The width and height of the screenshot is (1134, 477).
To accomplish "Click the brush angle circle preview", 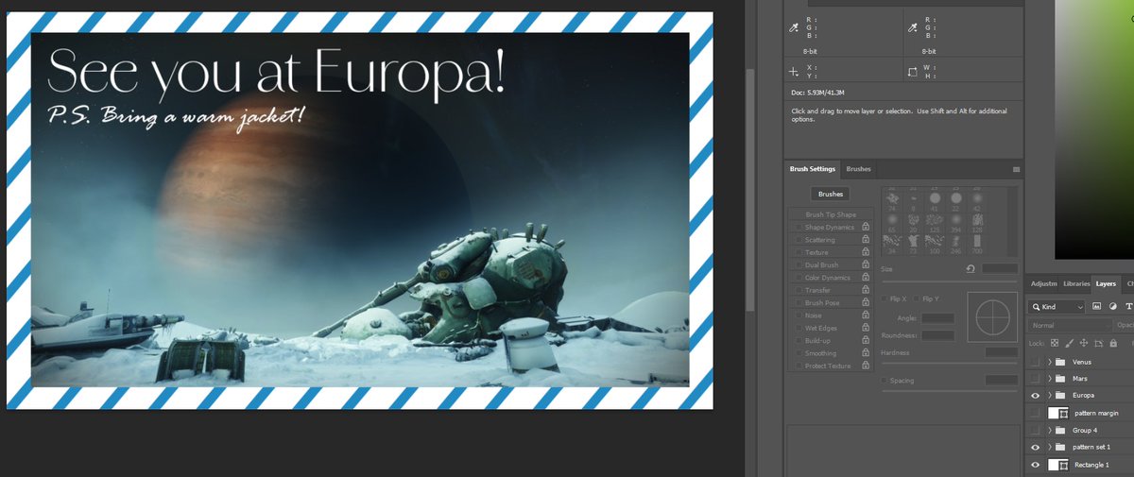I will (x=993, y=317).
